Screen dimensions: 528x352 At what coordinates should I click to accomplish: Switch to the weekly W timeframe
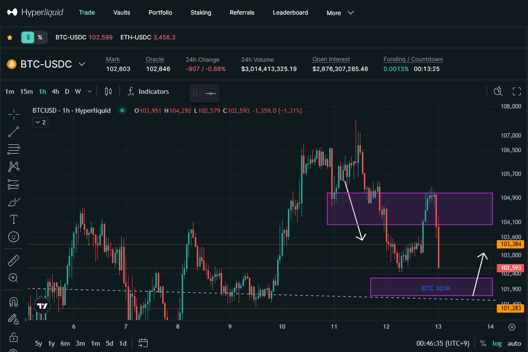pos(78,91)
